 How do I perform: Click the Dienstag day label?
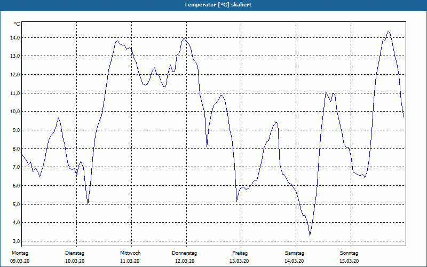(75, 253)
